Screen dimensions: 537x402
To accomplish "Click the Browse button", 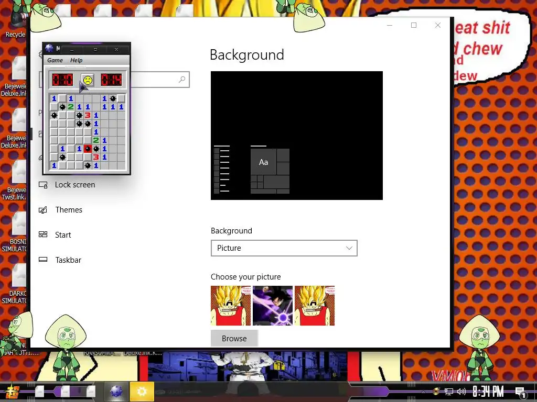I will [x=234, y=339].
